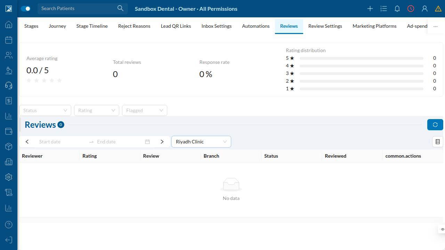The height and width of the screenshot is (250, 445).
Task: Click the red clock icon in header
Action: click(x=411, y=9)
